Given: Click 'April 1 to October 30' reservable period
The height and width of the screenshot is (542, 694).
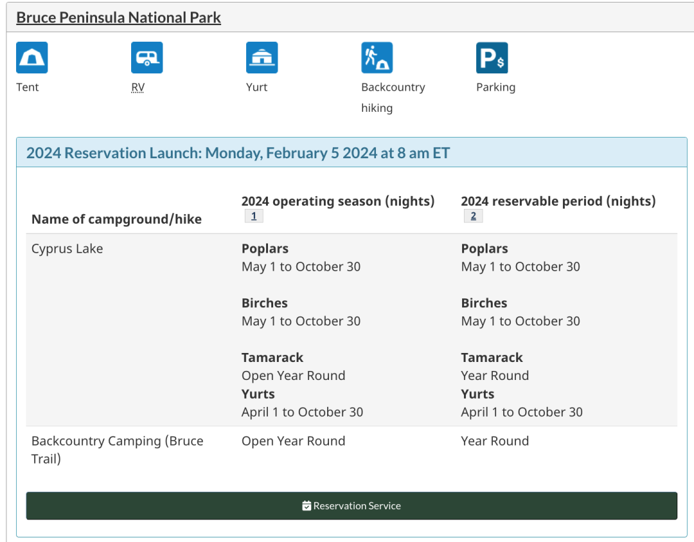Looking at the screenshot, I should click(522, 412).
